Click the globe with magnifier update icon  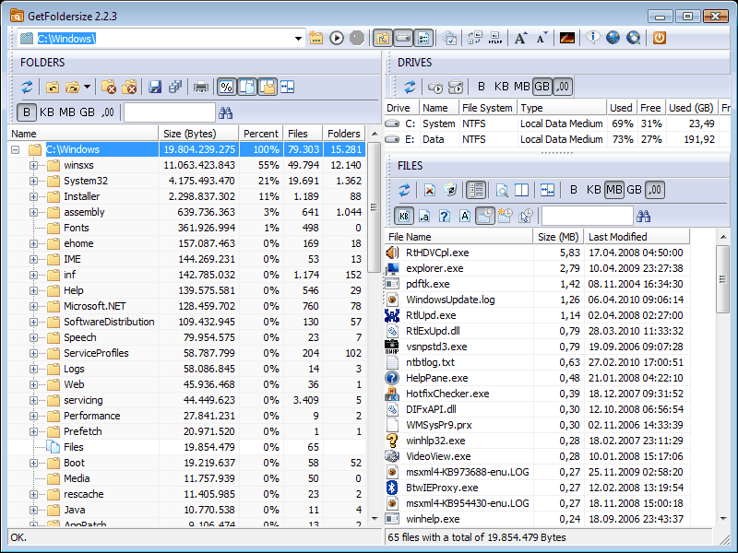[x=634, y=38]
